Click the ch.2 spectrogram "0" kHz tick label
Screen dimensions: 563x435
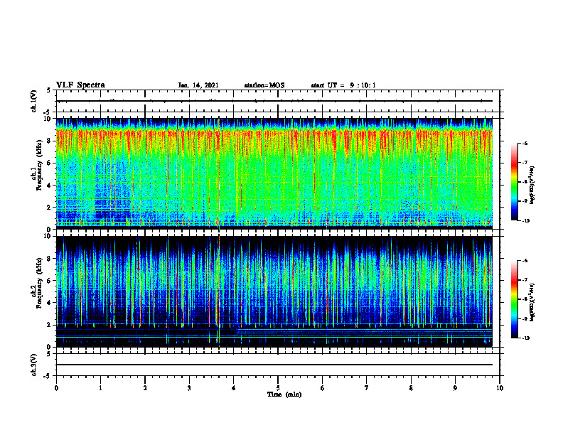pos(49,347)
